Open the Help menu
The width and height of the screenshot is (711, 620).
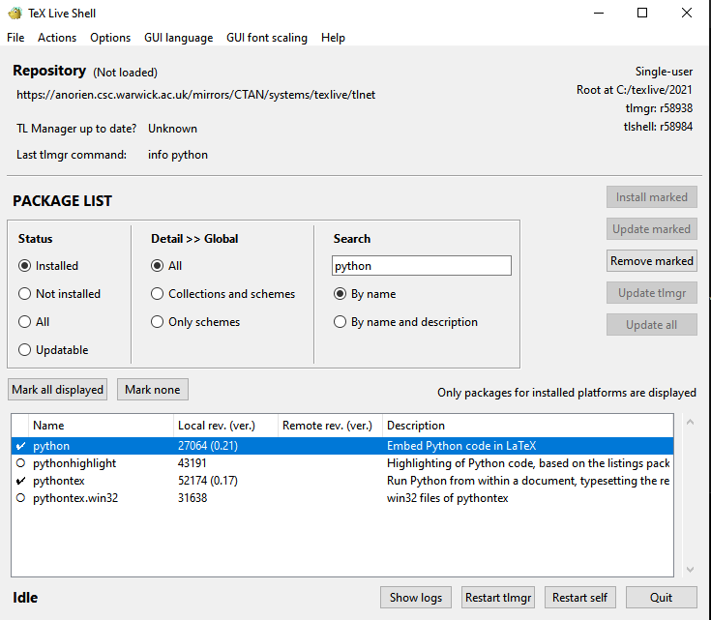point(334,38)
